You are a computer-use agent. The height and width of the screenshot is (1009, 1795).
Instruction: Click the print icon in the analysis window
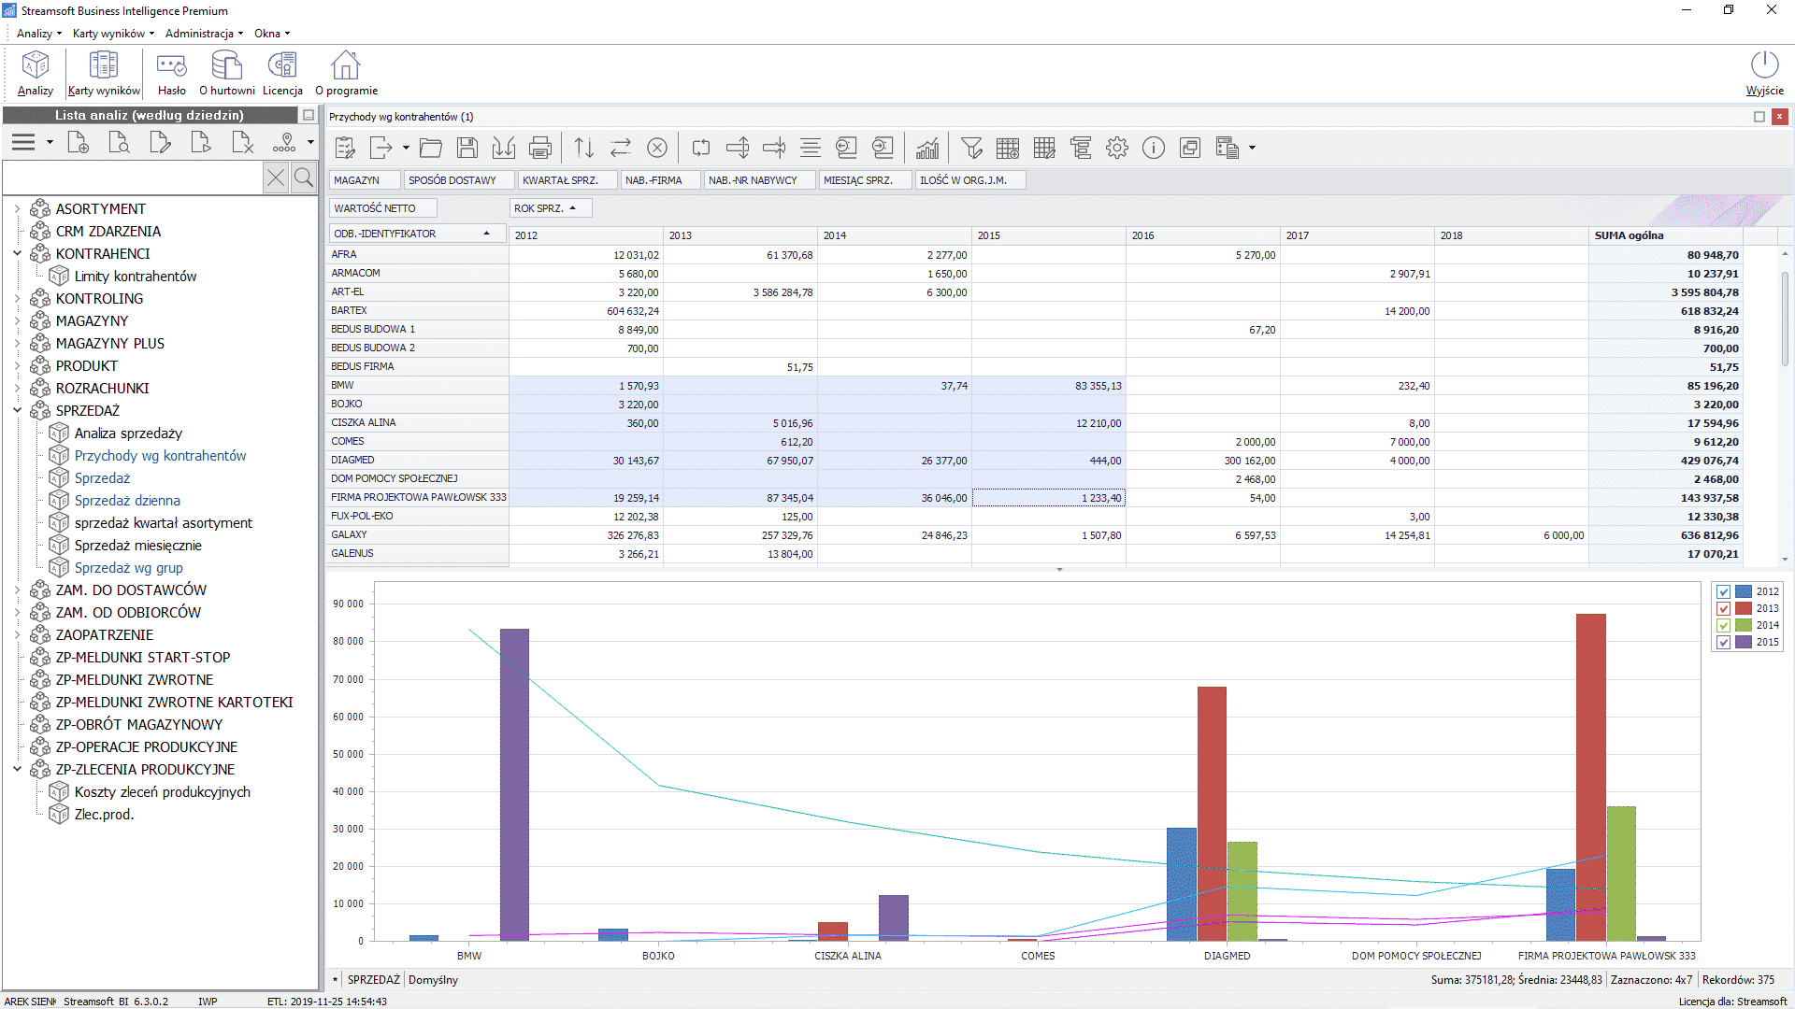pyautogui.click(x=539, y=148)
